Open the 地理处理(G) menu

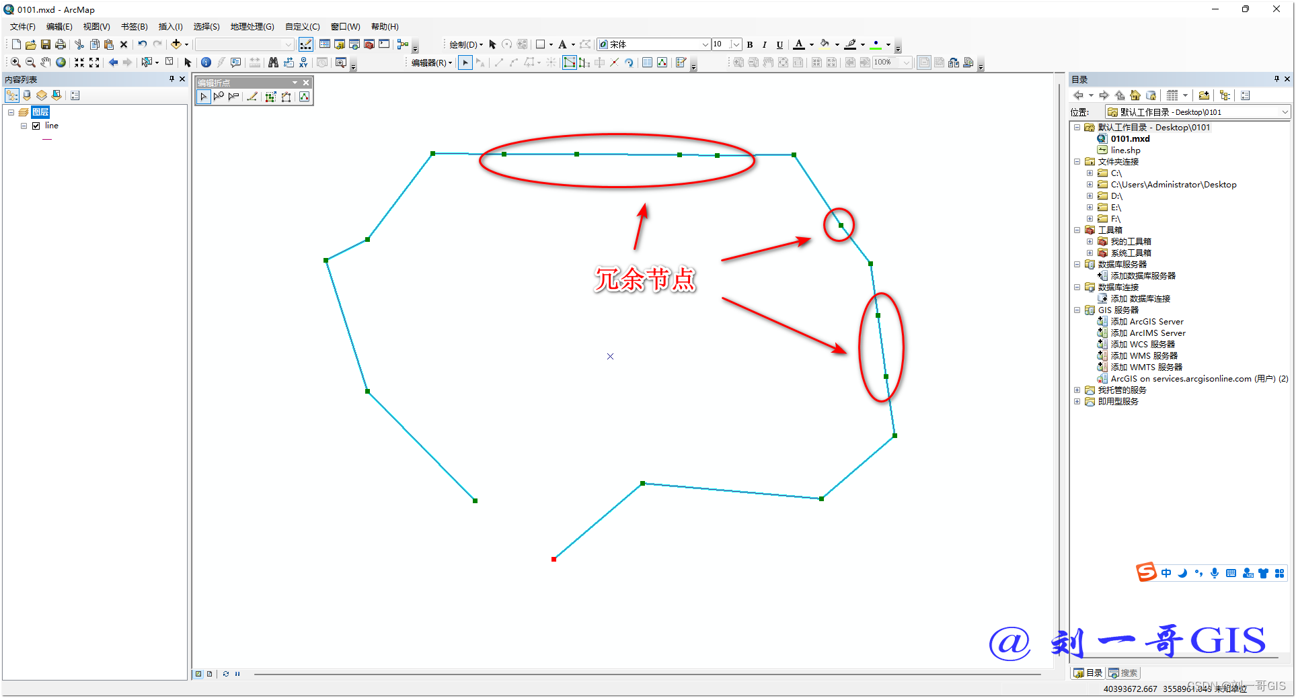[252, 26]
